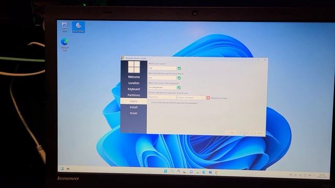
Task: Open taskbar Search icon
Action: pos(172,171)
